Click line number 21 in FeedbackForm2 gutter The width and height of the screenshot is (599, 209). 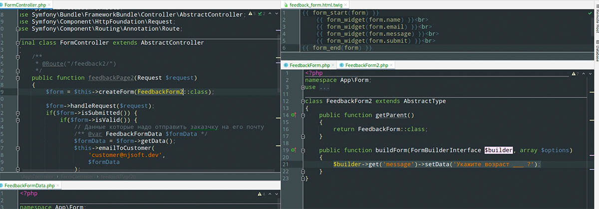[286, 164]
